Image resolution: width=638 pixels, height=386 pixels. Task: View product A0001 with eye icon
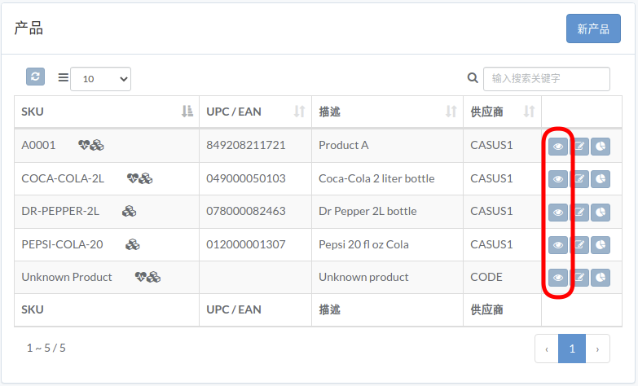click(558, 147)
